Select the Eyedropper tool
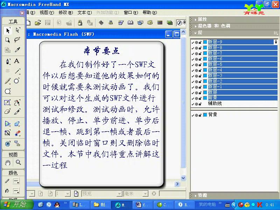The image size is (280, 210). (17, 50)
